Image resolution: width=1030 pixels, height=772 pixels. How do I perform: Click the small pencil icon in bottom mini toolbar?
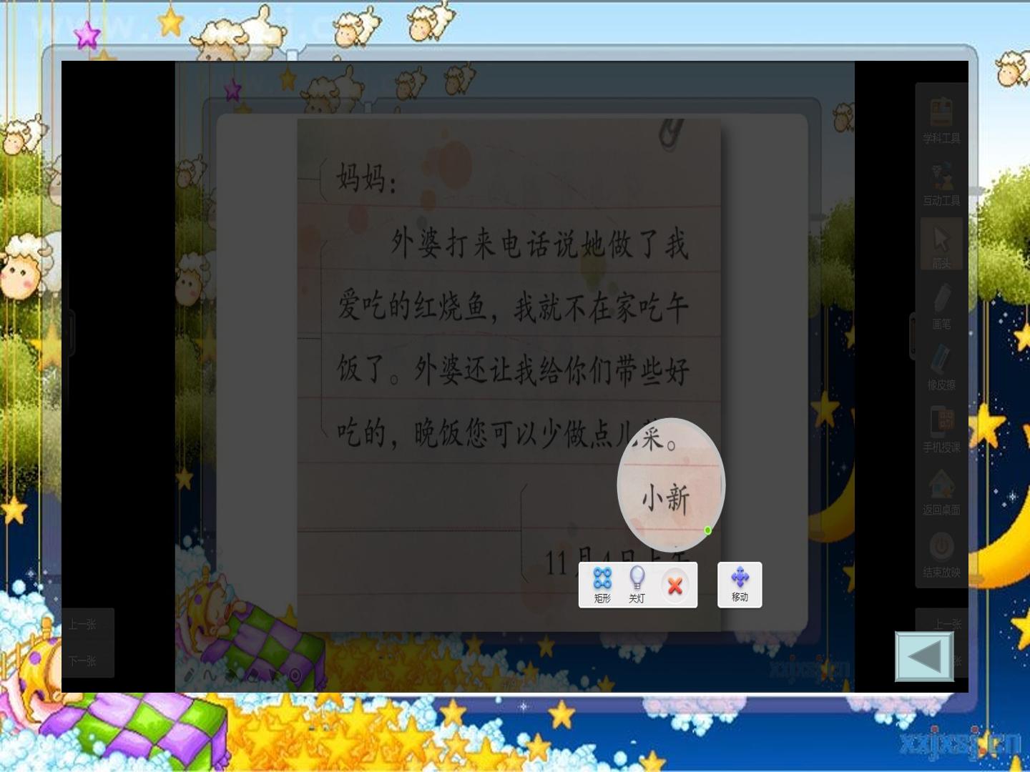[x=190, y=673]
